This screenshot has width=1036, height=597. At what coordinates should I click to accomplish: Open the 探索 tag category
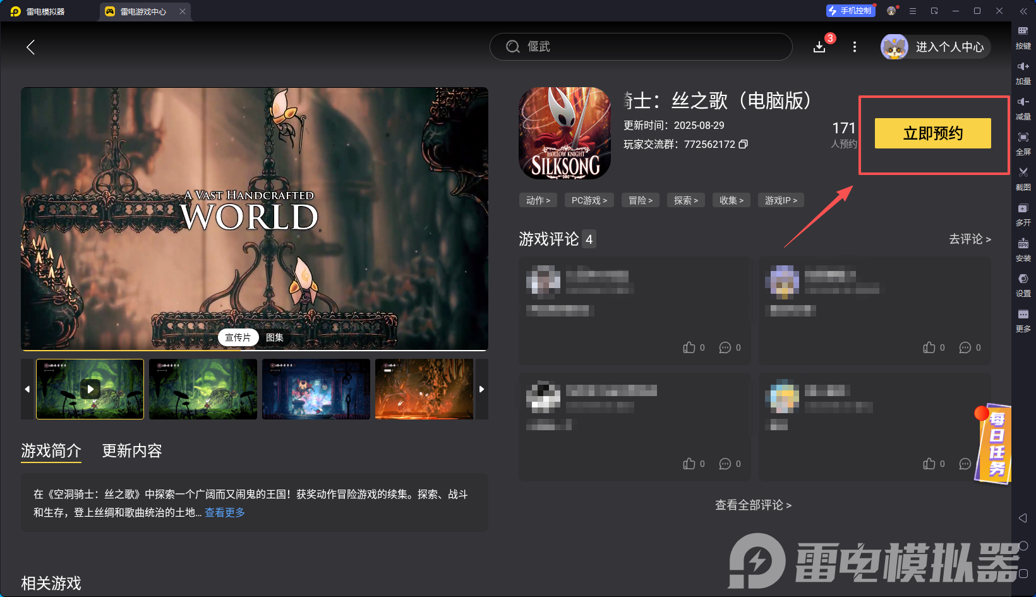pos(686,200)
